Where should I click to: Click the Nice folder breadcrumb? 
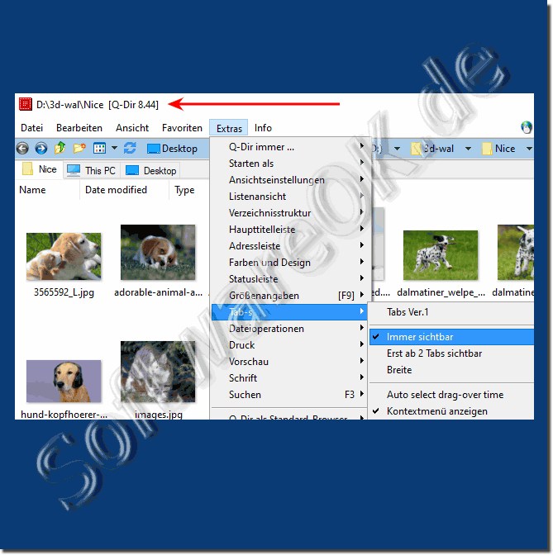coord(498,149)
